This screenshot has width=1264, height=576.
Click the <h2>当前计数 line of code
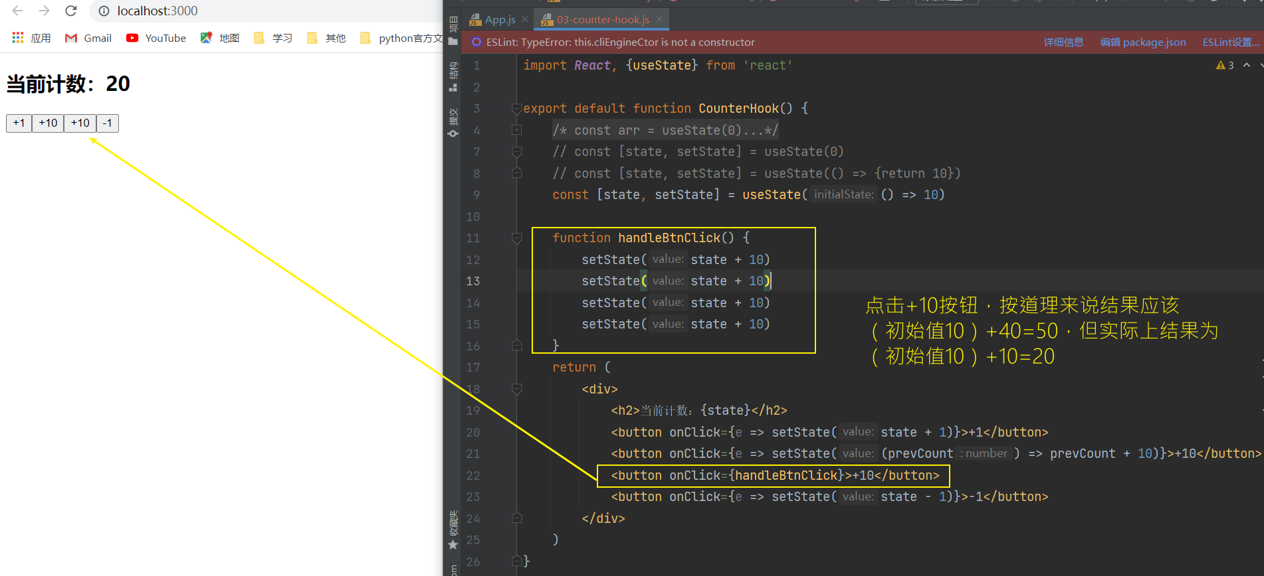pos(699,410)
